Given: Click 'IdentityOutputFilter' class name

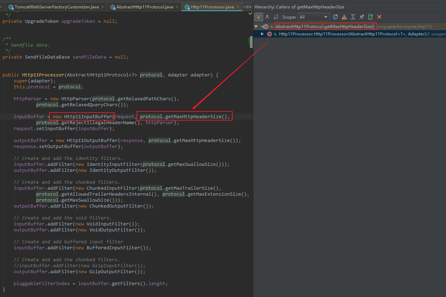Looking at the screenshot, I should tap(118, 170).
